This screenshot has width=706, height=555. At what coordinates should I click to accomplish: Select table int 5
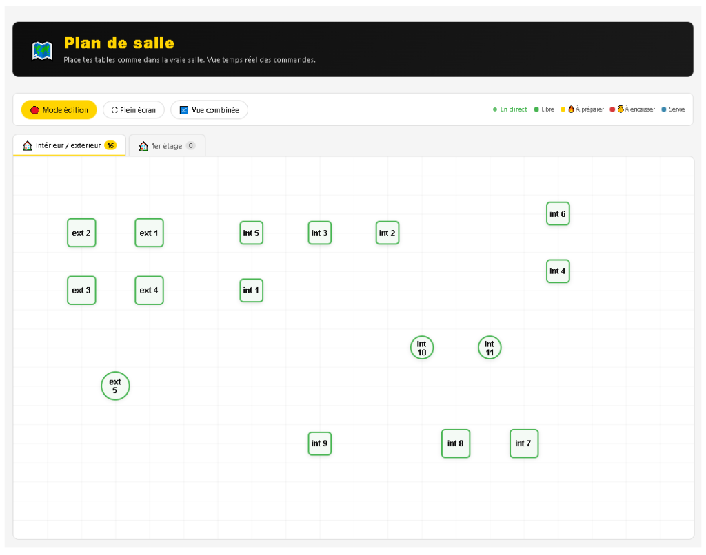[251, 233]
